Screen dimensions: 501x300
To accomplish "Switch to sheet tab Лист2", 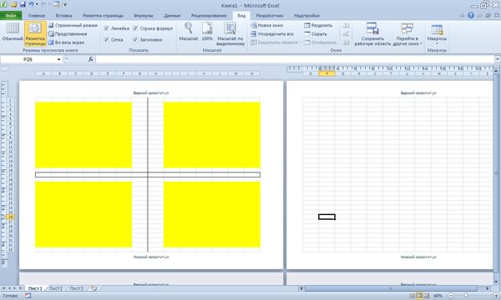I will pos(56,288).
